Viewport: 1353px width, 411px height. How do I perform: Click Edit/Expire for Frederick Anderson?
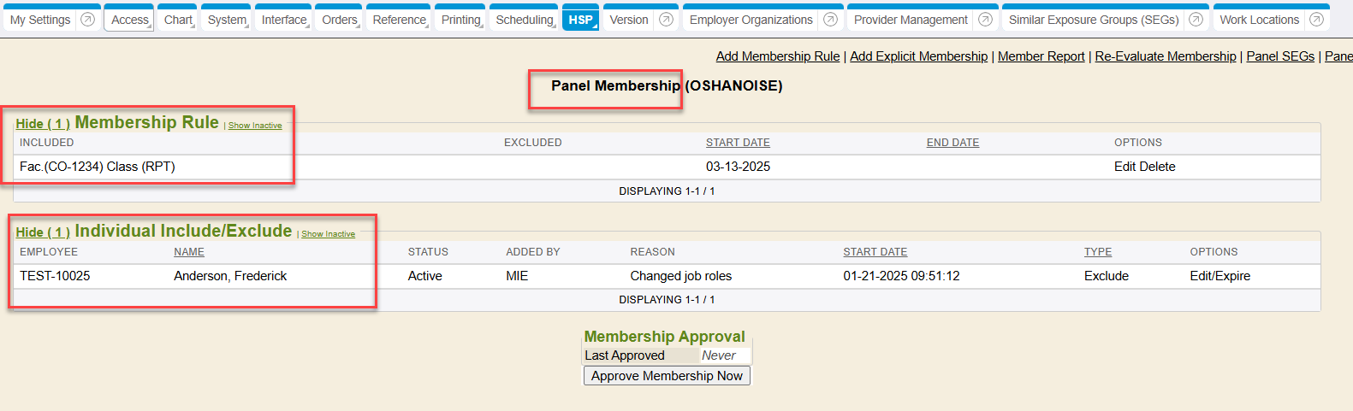click(x=1219, y=276)
